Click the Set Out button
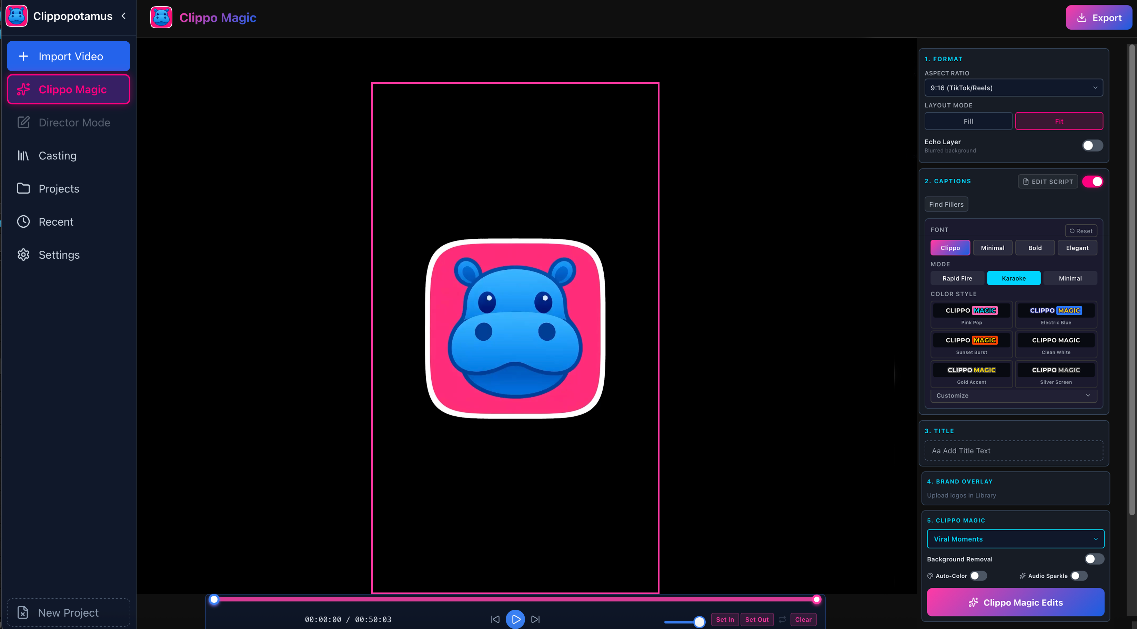The height and width of the screenshot is (629, 1137). (x=757, y=619)
